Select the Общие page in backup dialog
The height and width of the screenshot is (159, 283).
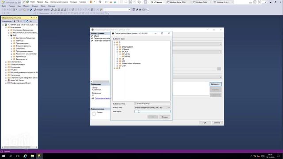96,36
